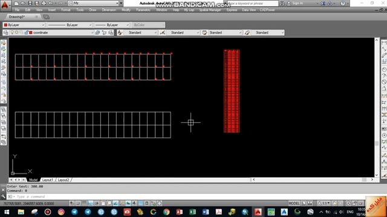Click the Undo arrow in quick access toolbar
The image size is (387, 217).
51,4
